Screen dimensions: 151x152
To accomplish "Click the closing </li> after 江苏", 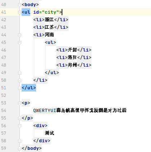I will click(61, 27).
